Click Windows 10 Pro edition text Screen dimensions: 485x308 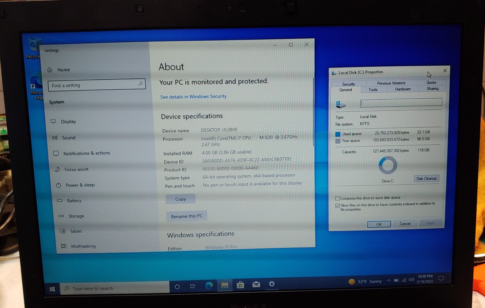[x=221, y=247]
